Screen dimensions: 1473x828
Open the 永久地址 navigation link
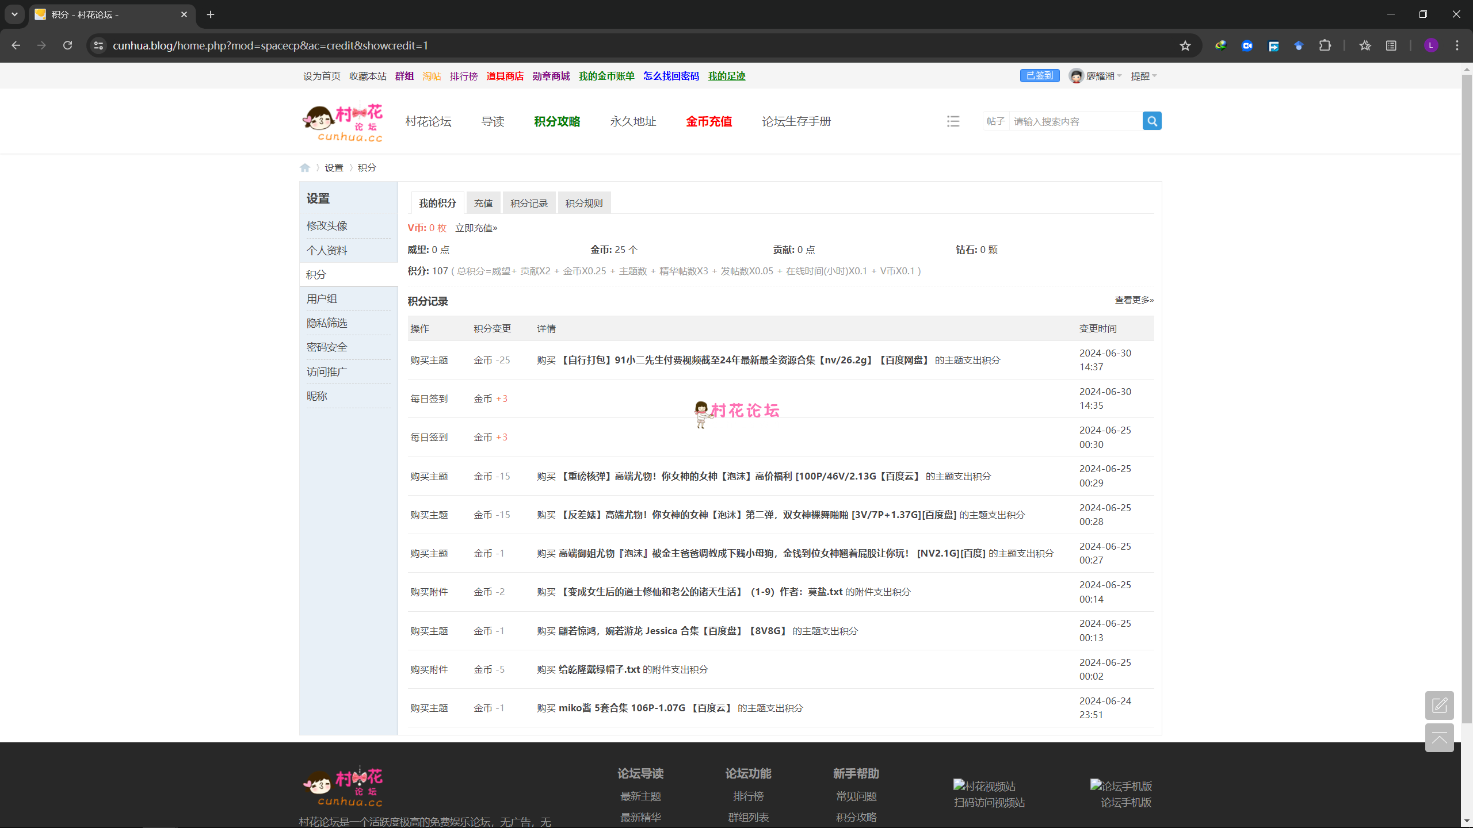pos(633,121)
